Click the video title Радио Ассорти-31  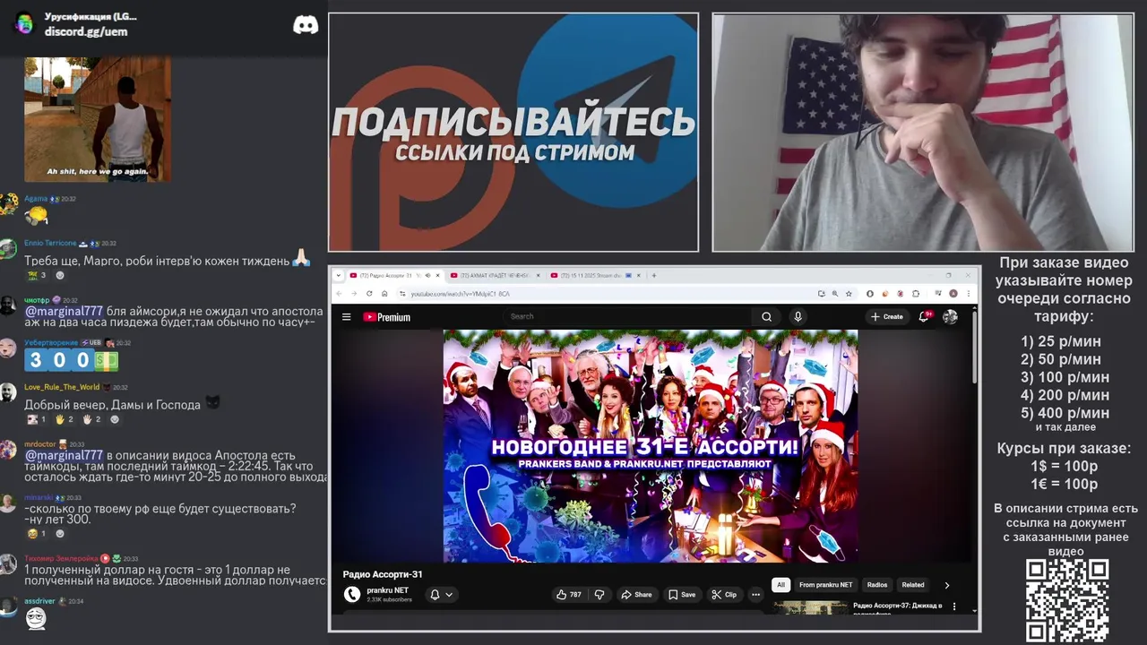[x=383, y=574]
